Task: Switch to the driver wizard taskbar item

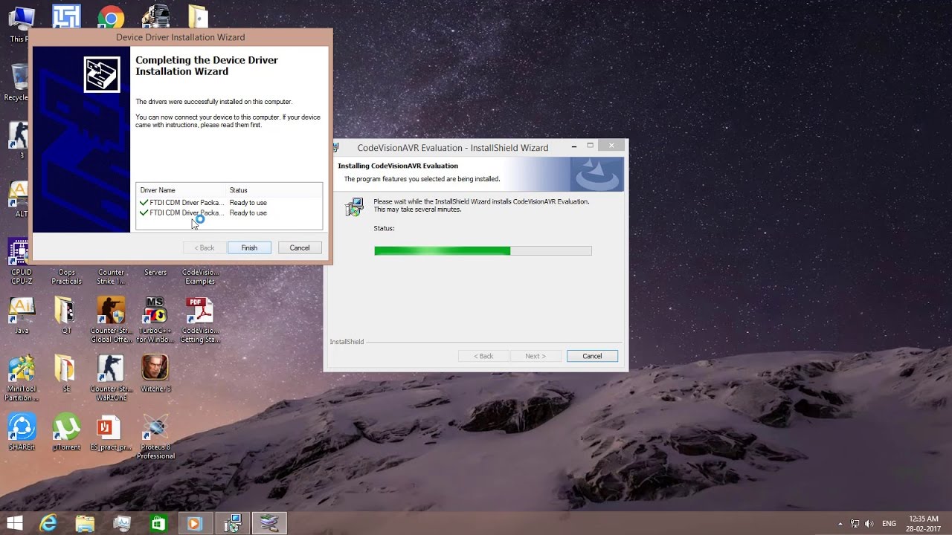Action: (269, 523)
